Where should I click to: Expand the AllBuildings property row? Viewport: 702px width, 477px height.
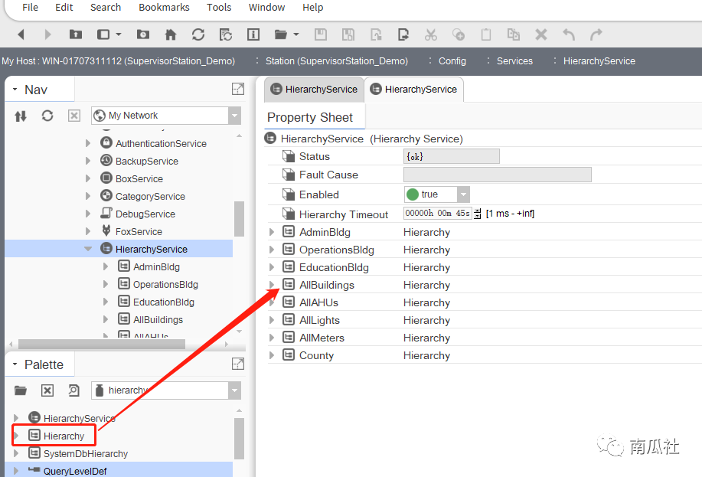[272, 285]
